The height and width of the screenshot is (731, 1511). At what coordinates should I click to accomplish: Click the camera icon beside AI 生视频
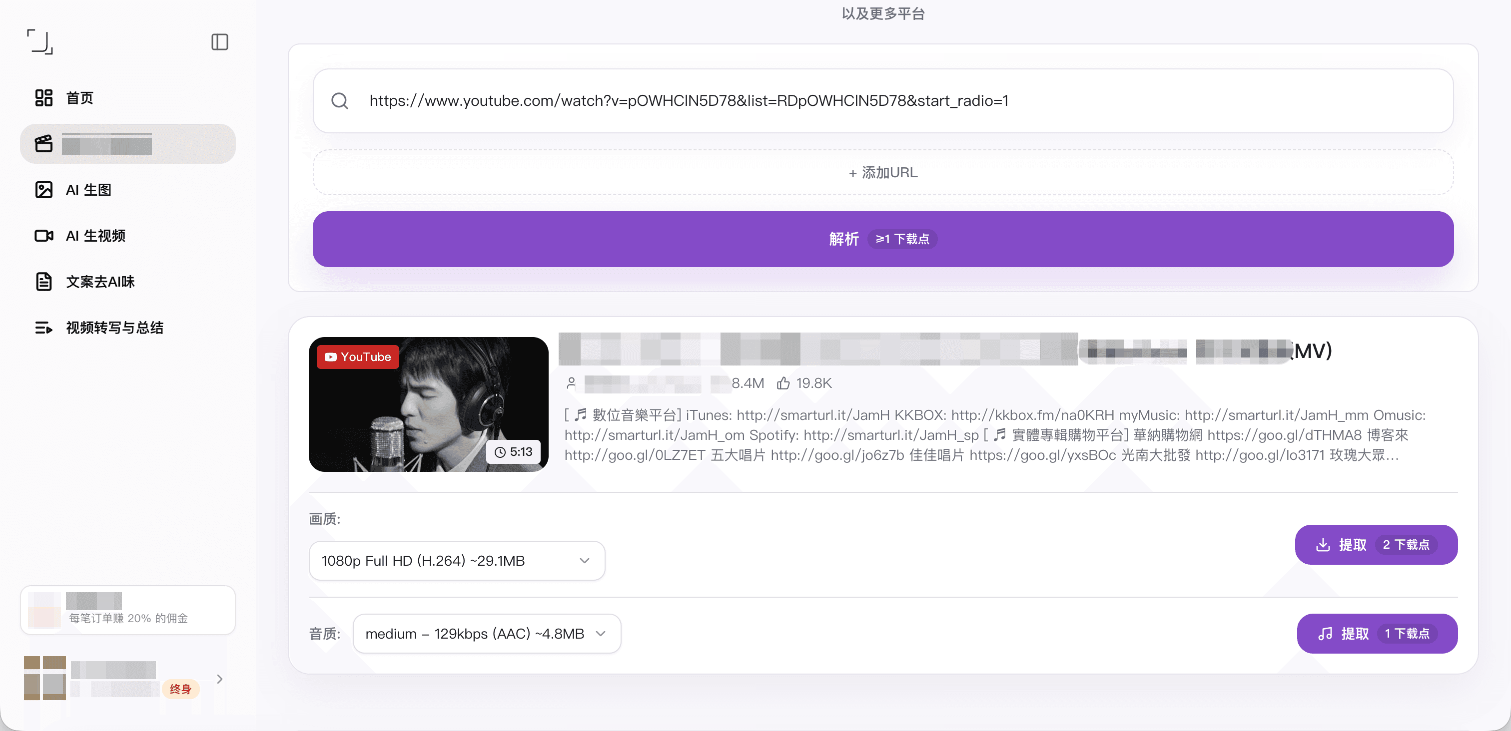pyautogui.click(x=43, y=236)
